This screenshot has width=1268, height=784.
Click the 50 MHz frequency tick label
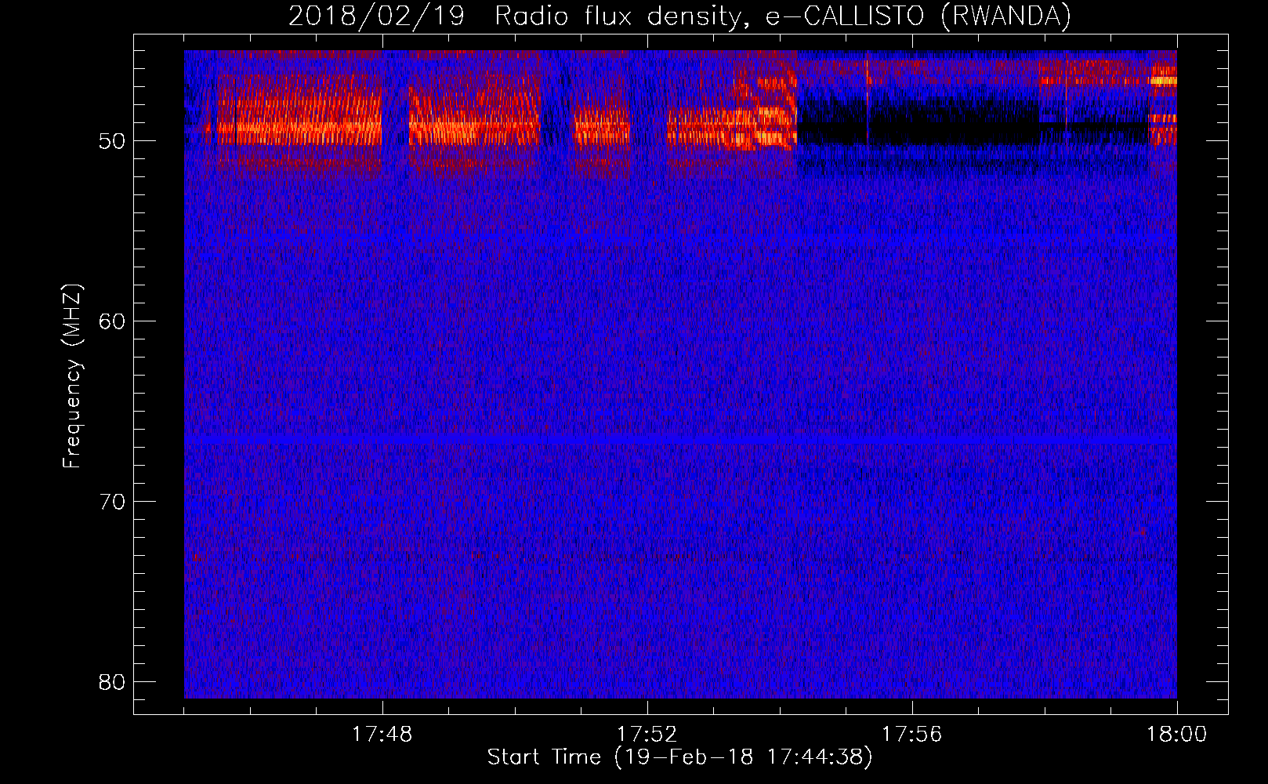[x=113, y=141]
